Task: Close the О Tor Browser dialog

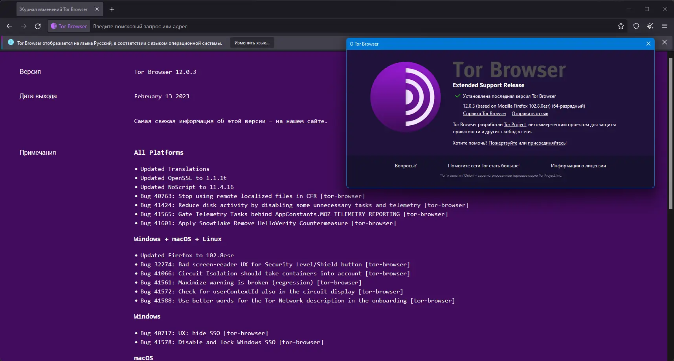Action: coord(648,44)
